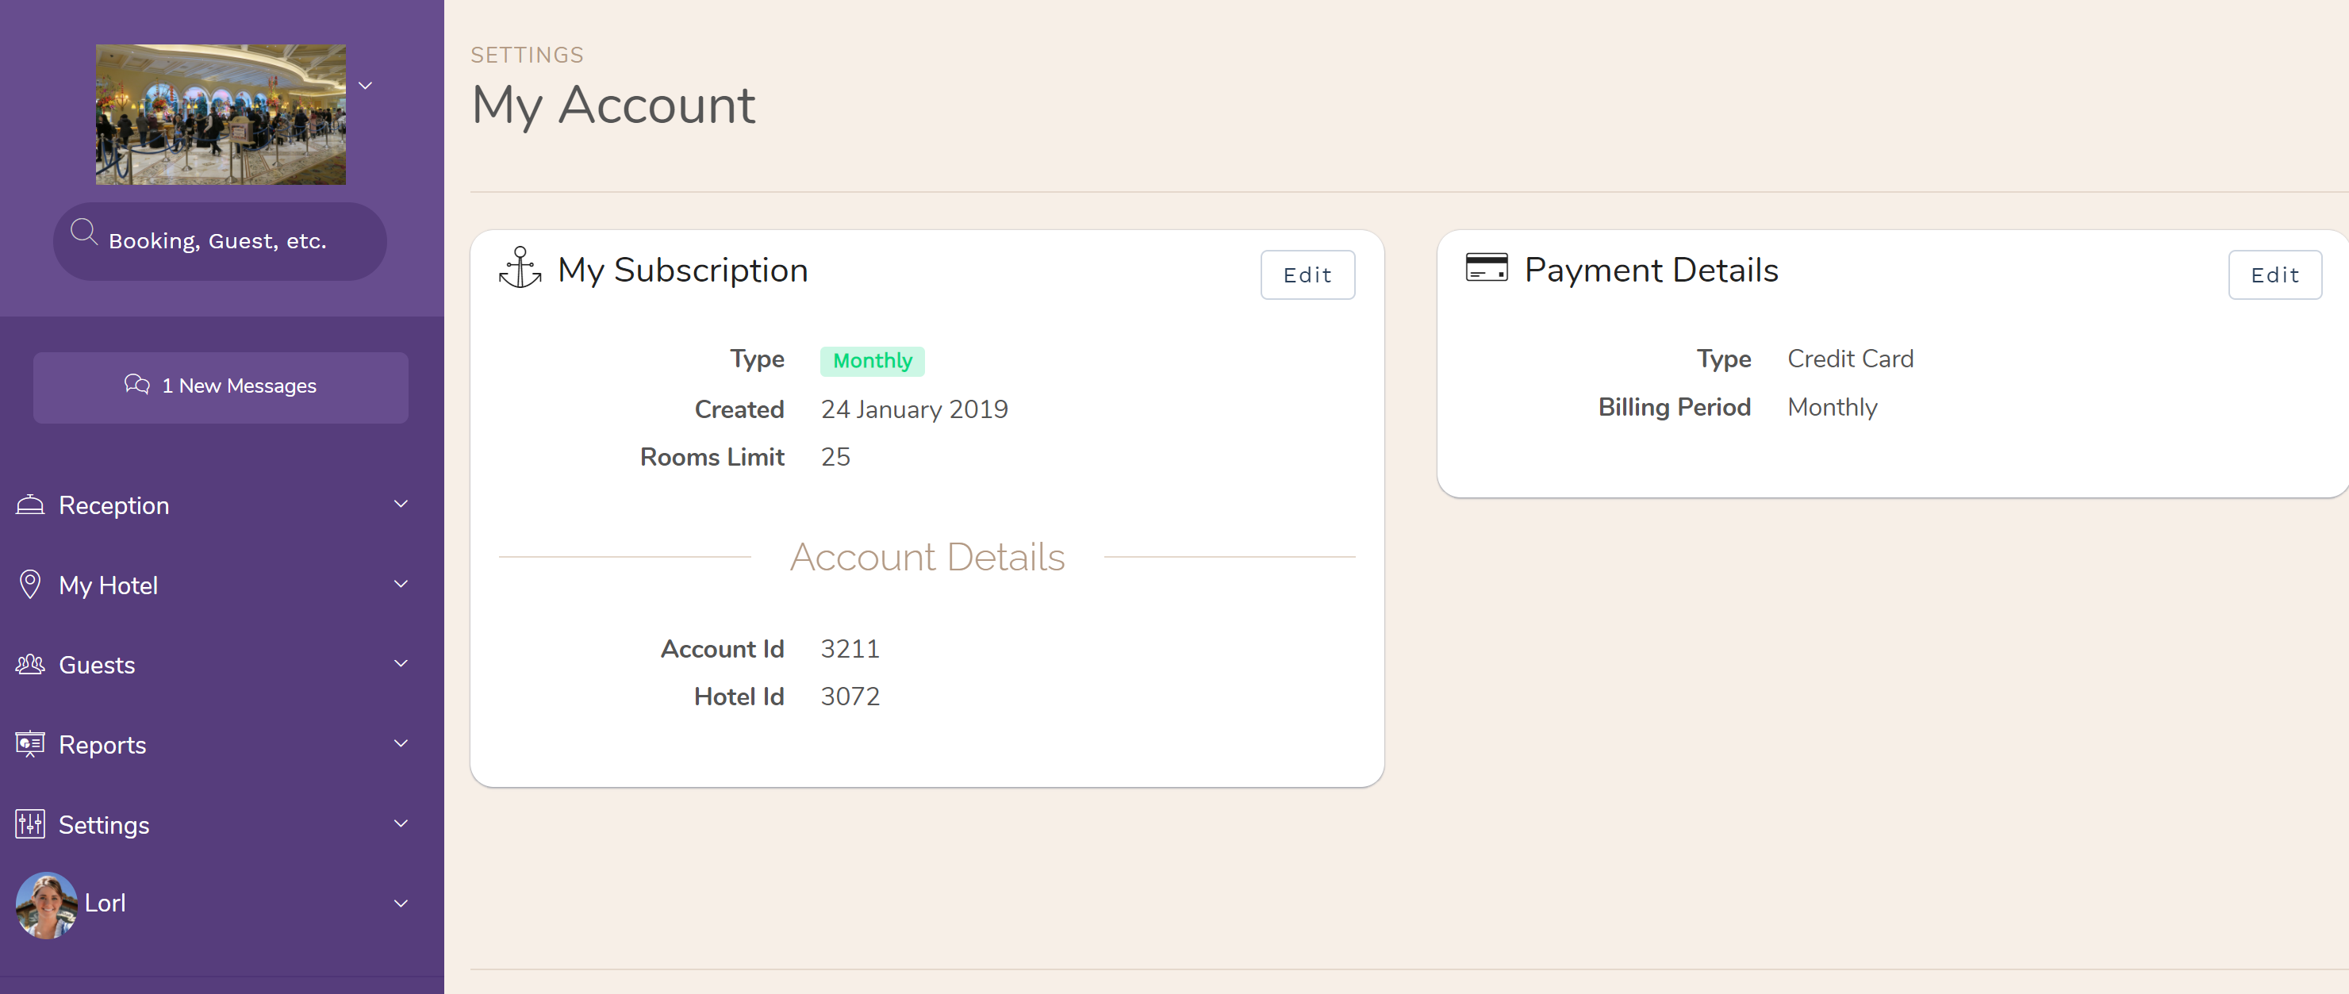Click the 1 New Messages notification toggle

point(221,386)
